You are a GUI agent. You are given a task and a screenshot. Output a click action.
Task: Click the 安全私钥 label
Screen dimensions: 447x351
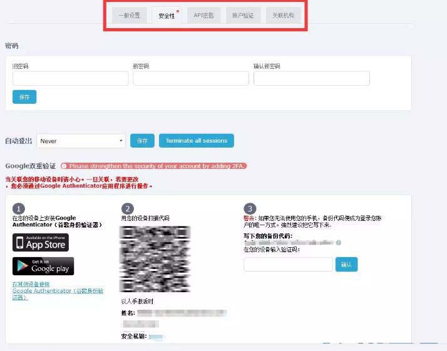pyautogui.click(x=134, y=337)
